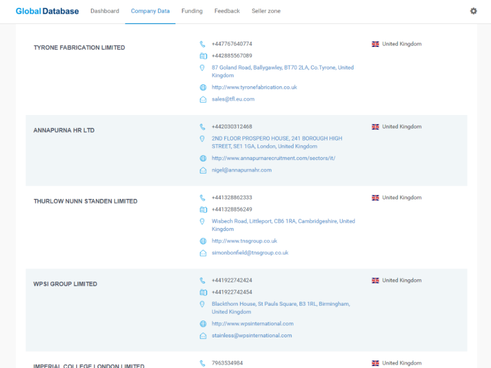Click the Global Database logo
Image resolution: width=491 pixels, height=368 pixels.
[x=47, y=11]
